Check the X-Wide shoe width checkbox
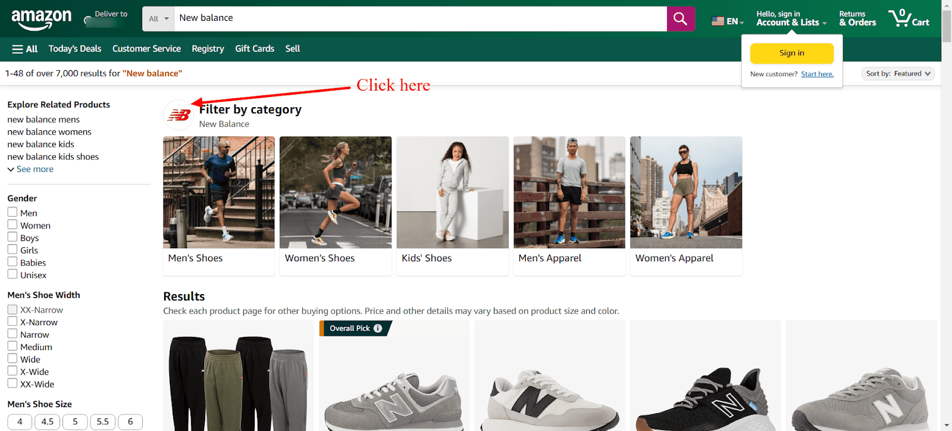Screen dimensions: 952x431 [12, 371]
